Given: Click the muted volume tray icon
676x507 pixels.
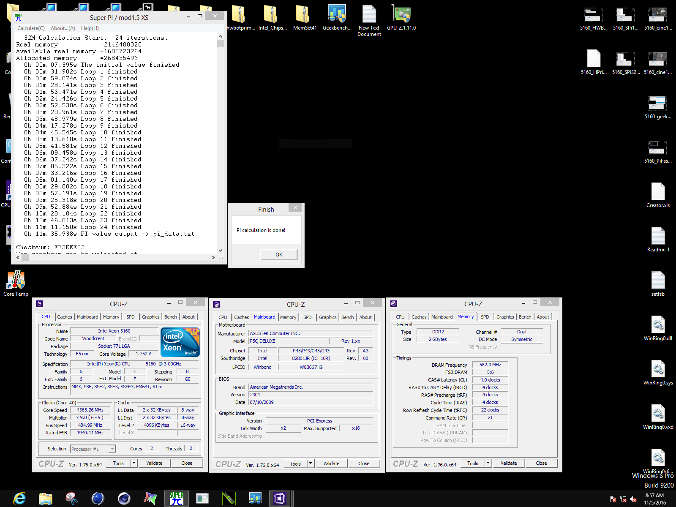Looking at the screenshot, I should point(633,499).
